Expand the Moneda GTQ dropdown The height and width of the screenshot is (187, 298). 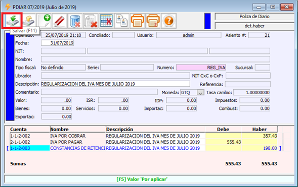click(200, 93)
